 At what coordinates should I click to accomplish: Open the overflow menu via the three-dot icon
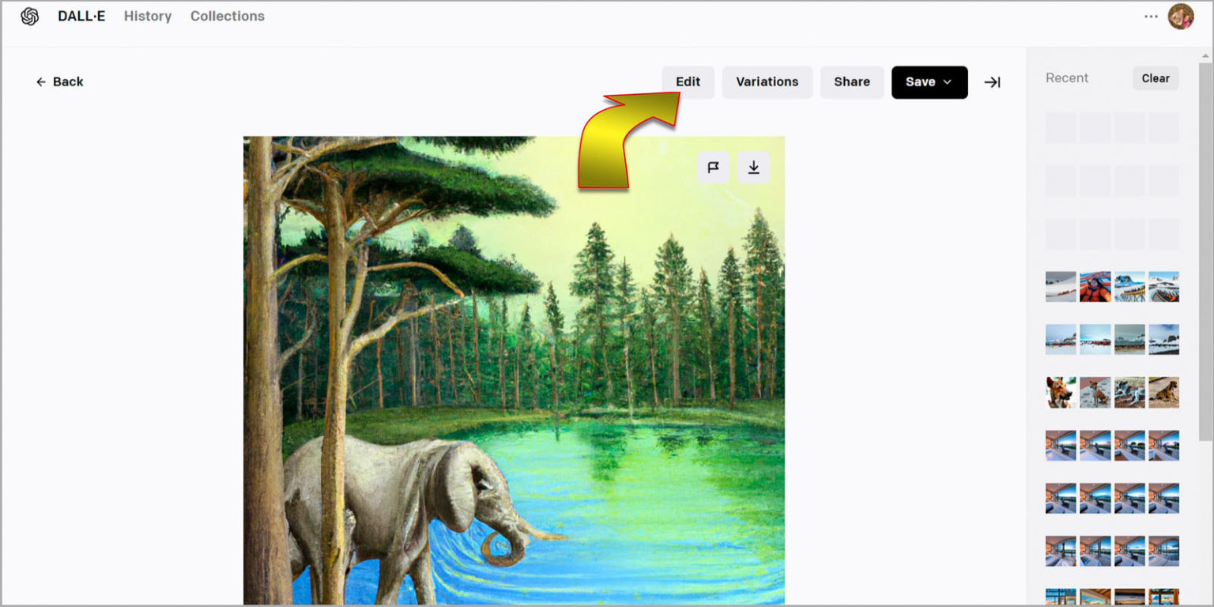click(1151, 16)
